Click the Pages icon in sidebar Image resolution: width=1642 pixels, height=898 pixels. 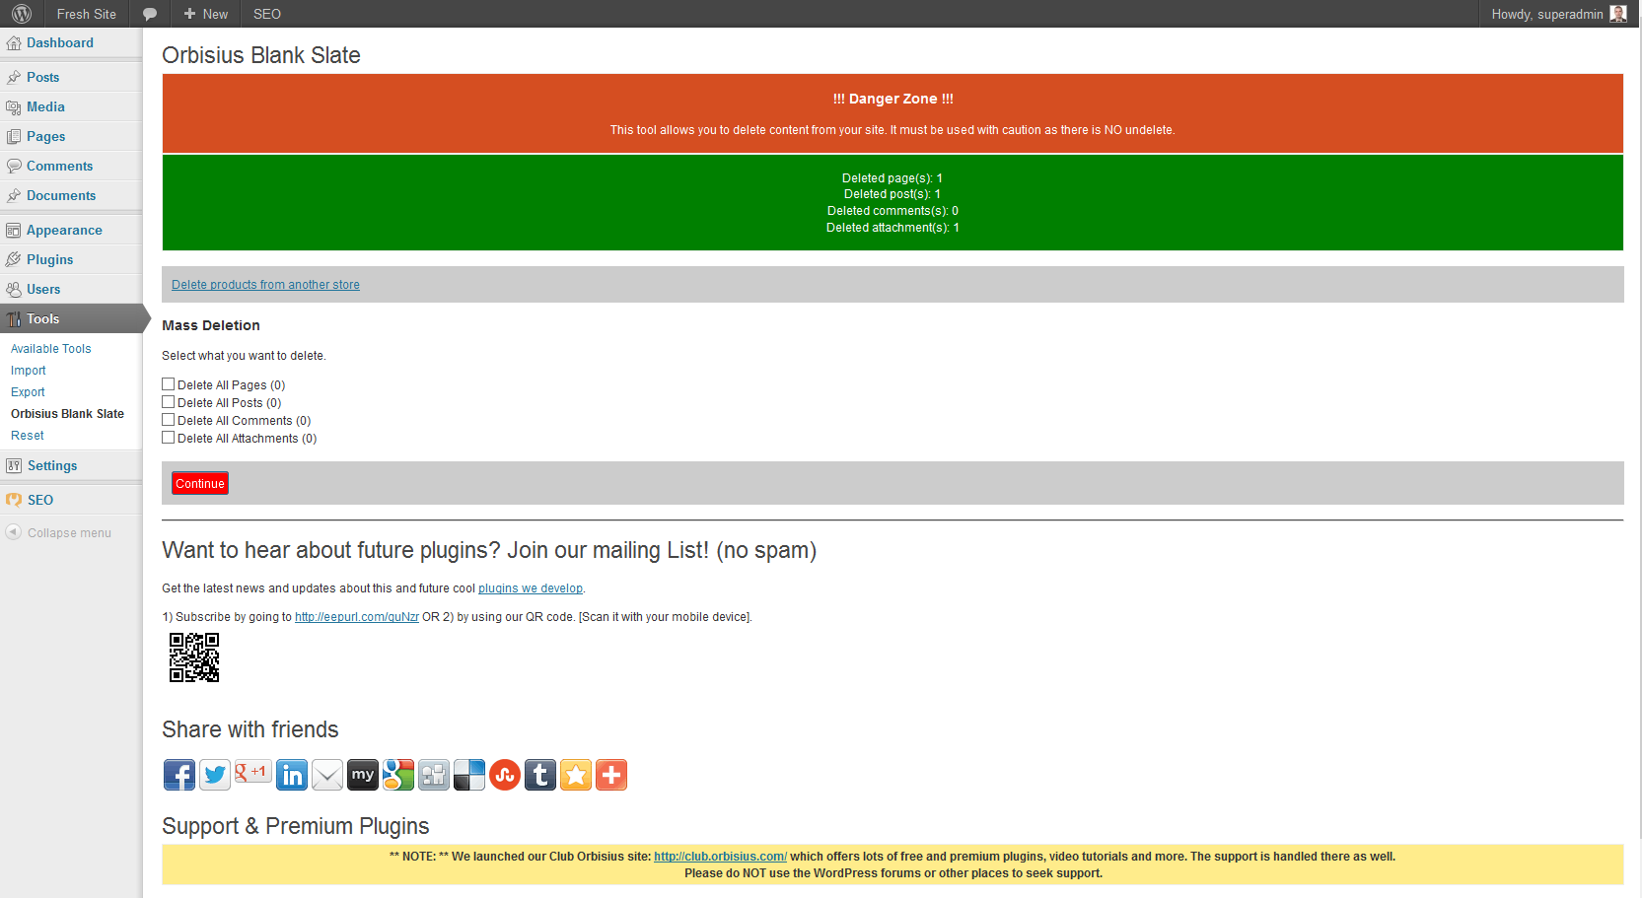[x=14, y=137]
